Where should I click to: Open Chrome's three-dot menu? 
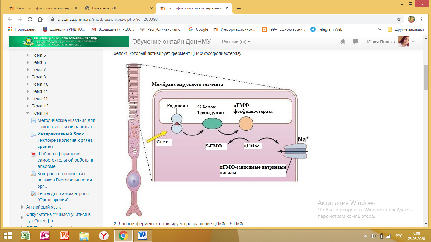[x=422, y=19]
